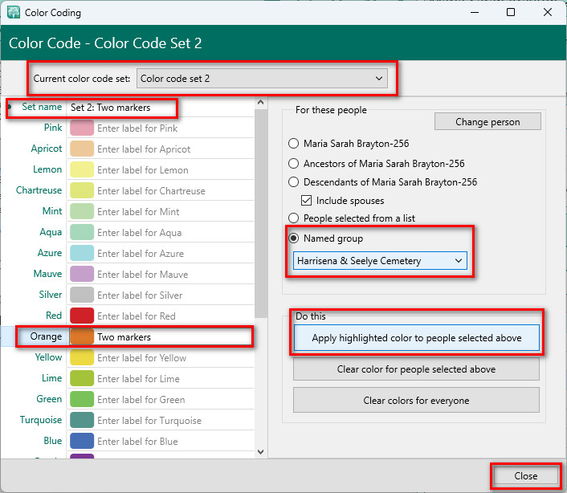This screenshot has width=567, height=493.
Task: Toggle the Include spouses checkbox
Action: [x=306, y=200]
